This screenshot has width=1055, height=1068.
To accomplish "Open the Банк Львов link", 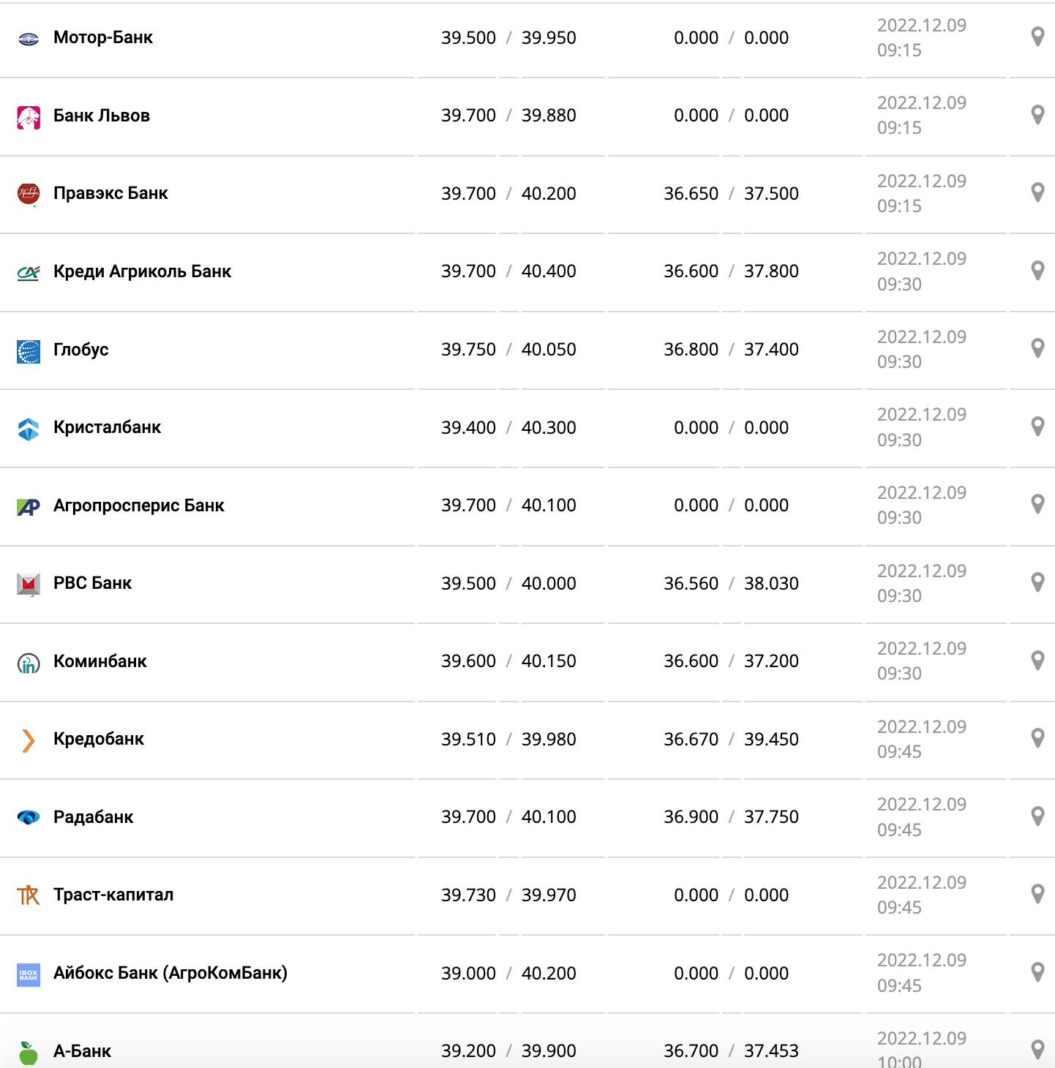I will pos(102,116).
